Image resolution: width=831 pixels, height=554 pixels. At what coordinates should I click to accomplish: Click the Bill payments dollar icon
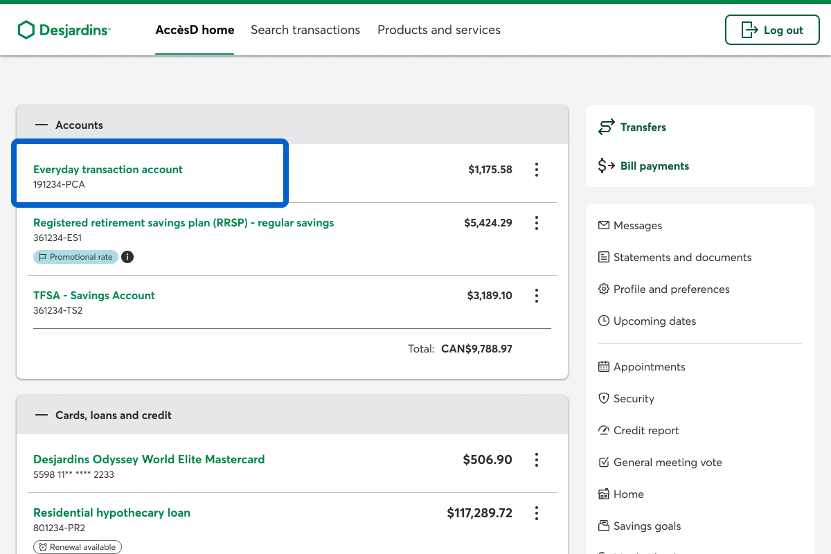click(x=607, y=166)
